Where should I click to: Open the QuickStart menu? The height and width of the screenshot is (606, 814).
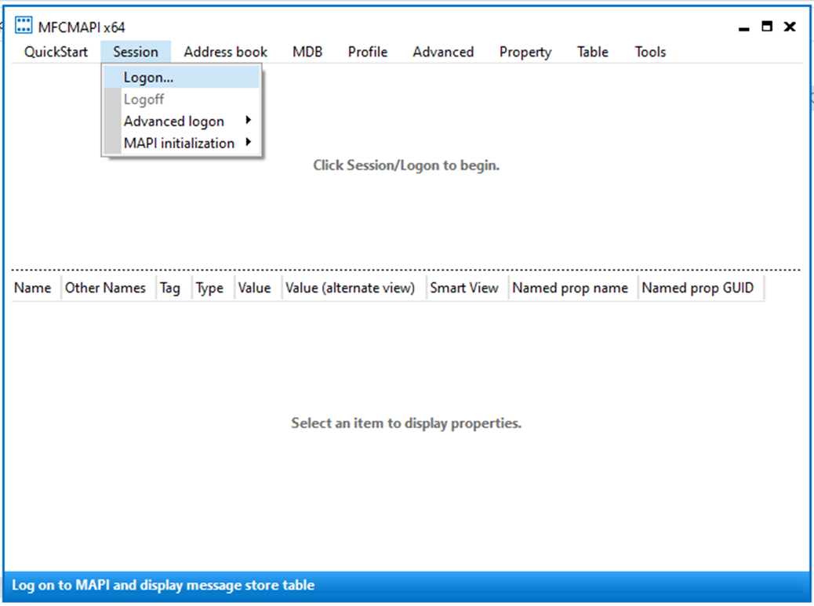[x=55, y=52]
